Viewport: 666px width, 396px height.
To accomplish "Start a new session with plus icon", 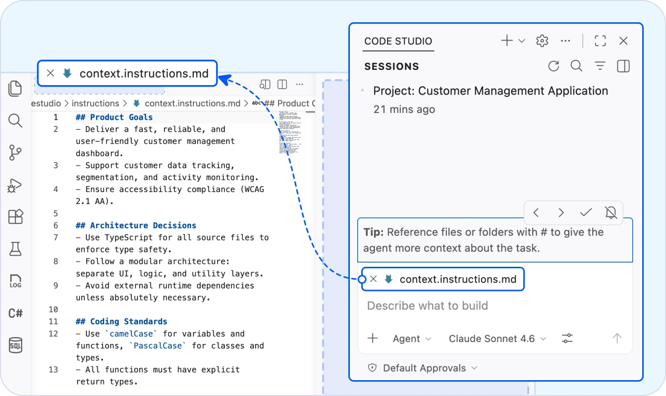I will click(x=507, y=41).
